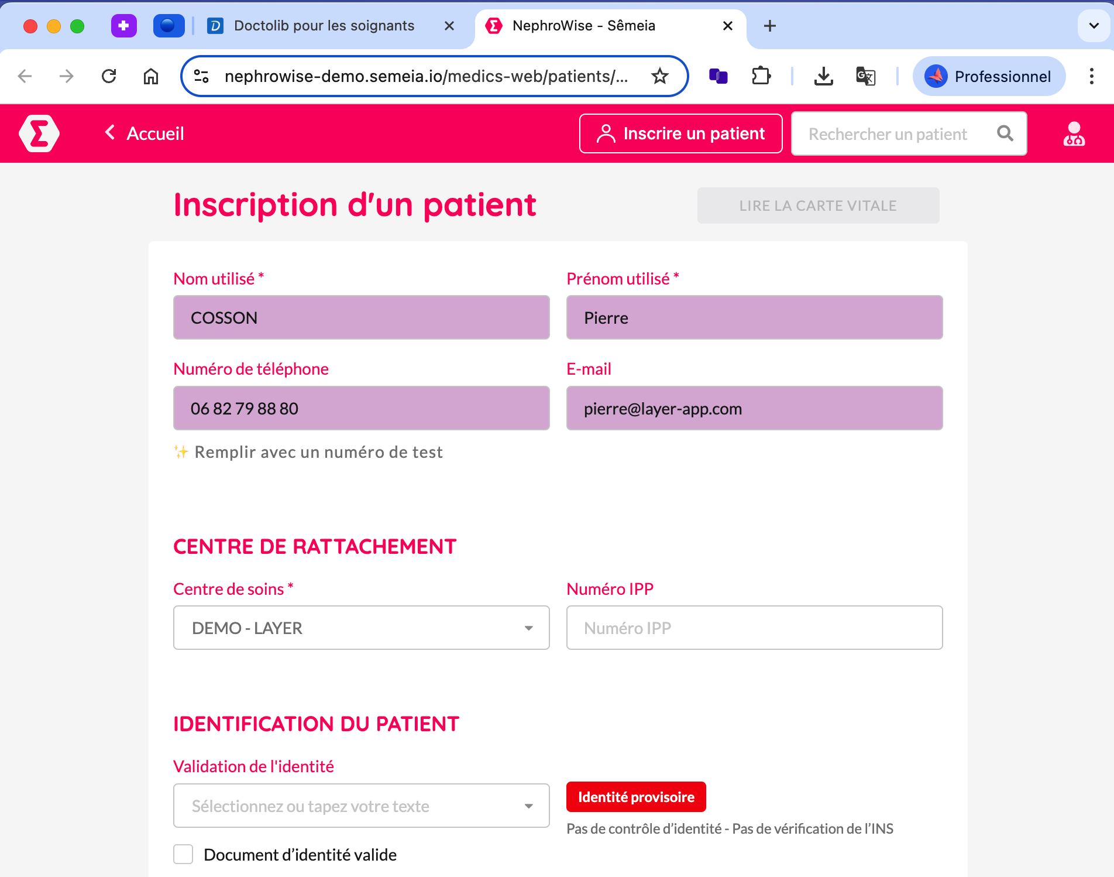Click the Sêmeia logo in the header

point(39,133)
